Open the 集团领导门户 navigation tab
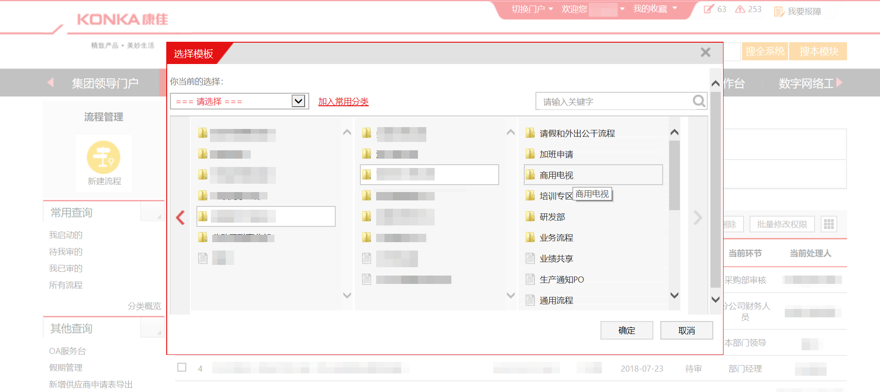This screenshot has height=392, width=880. tap(105, 84)
